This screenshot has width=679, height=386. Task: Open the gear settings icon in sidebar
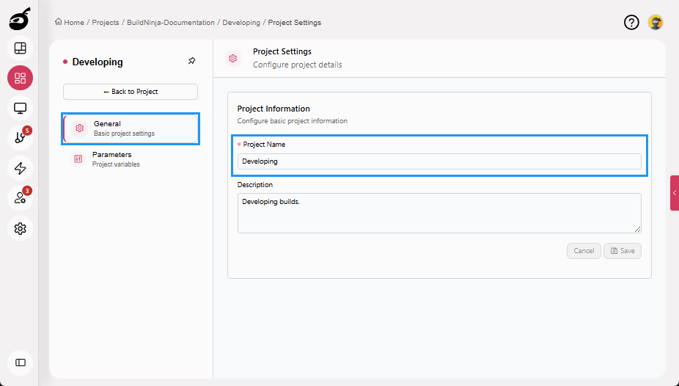(20, 228)
